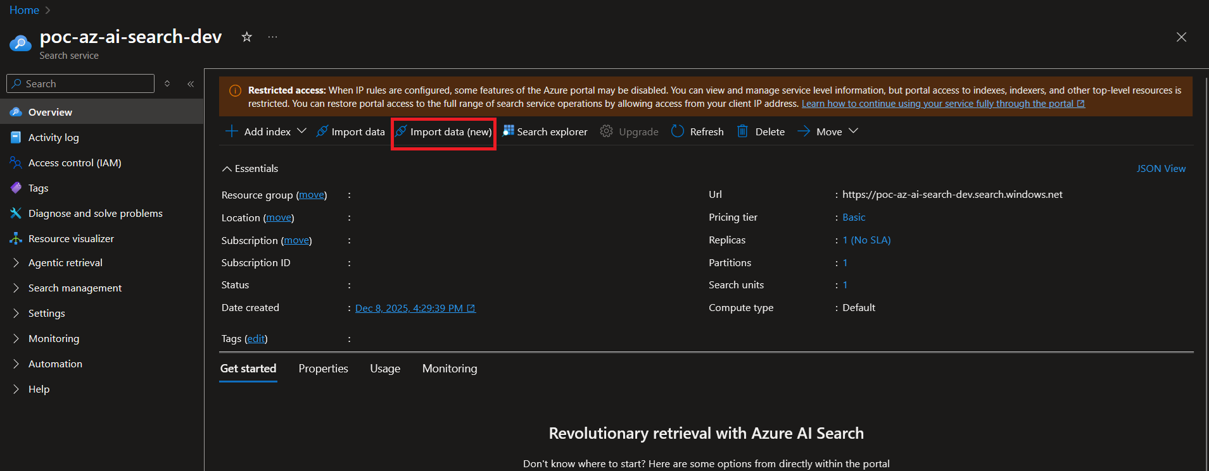The image size is (1209, 471).
Task: Open the Basic pricing tier link
Action: tap(854, 217)
